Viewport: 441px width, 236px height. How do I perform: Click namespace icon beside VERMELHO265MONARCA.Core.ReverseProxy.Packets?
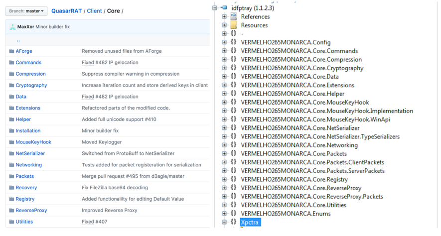[x=233, y=196]
